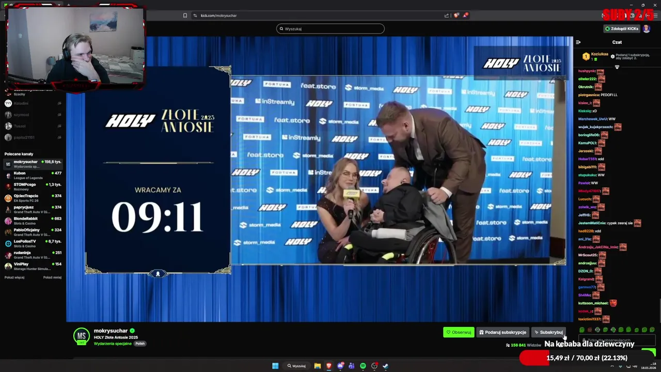This screenshot has height=372, width=661.
Task: Click Pokaż mniej in sidebar
Action: click(52, 277)
